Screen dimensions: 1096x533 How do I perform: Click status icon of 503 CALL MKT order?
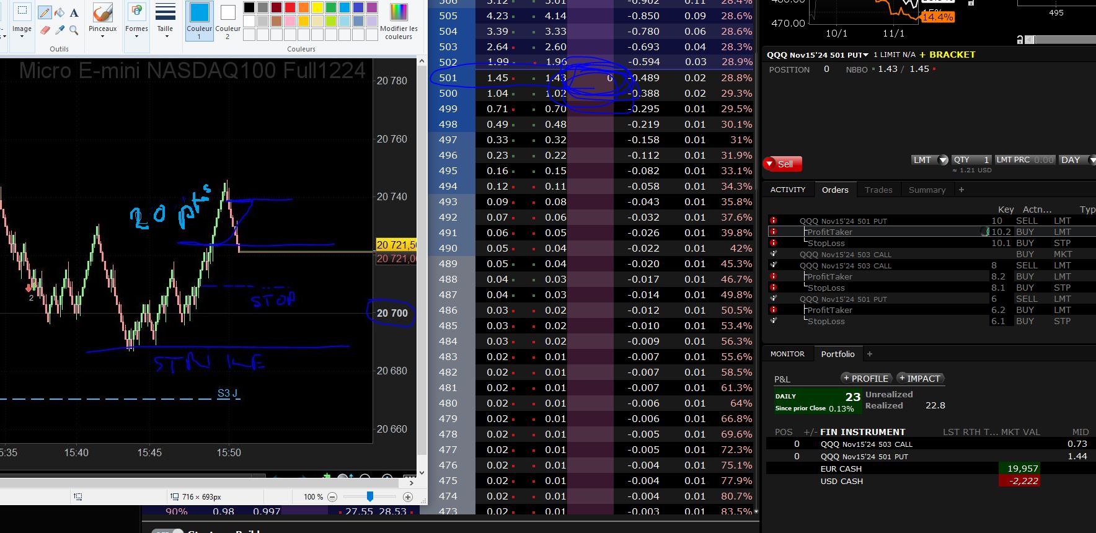pyautogui.click(x=773, y=254)
